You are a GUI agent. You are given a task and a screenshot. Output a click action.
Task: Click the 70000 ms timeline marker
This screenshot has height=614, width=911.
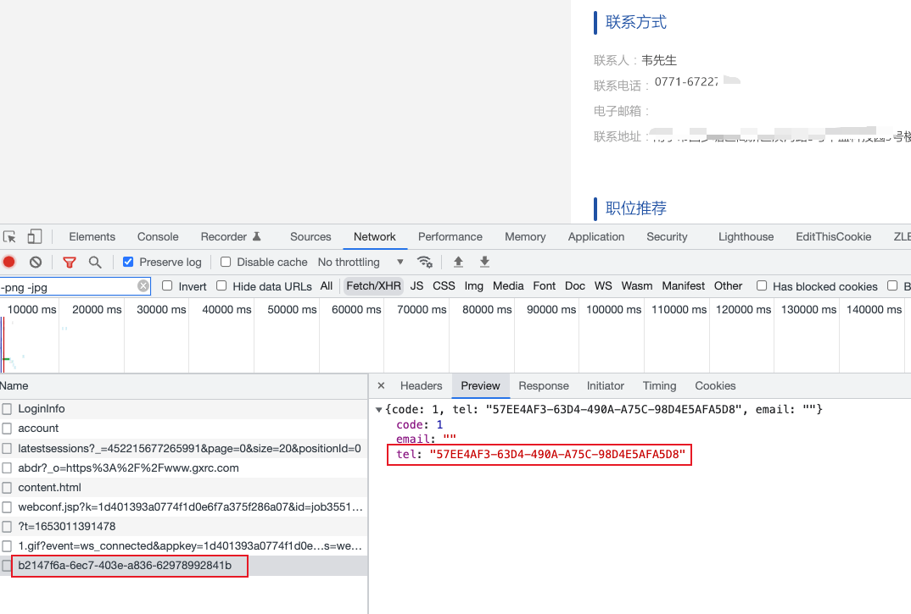422,310
